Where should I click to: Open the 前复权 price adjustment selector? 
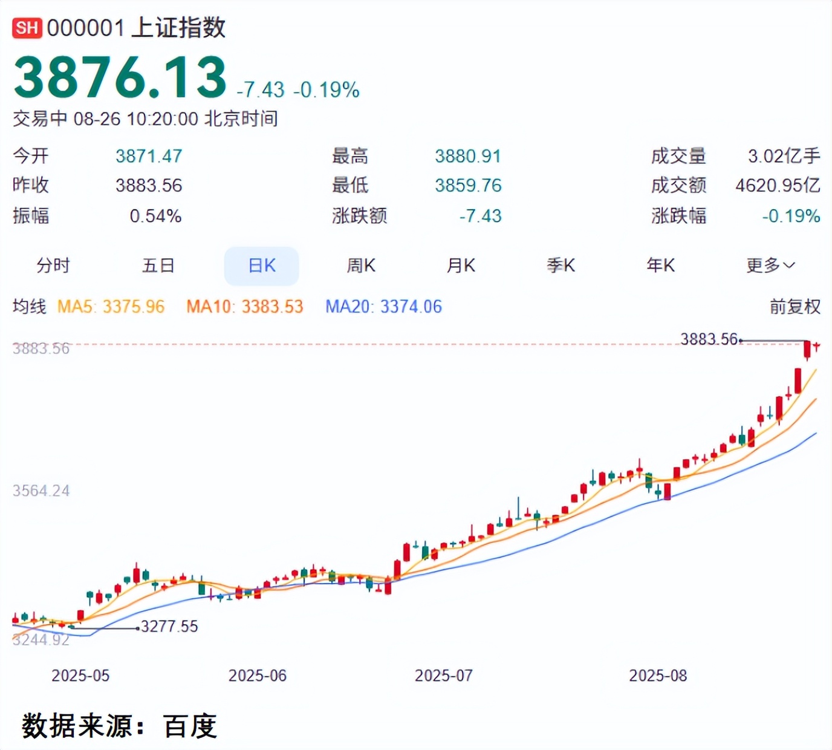tap(795, 307)
